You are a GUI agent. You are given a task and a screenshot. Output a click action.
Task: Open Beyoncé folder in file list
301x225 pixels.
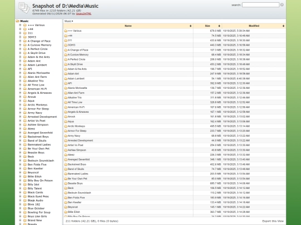pyautogui.click(x=73, y=207)
